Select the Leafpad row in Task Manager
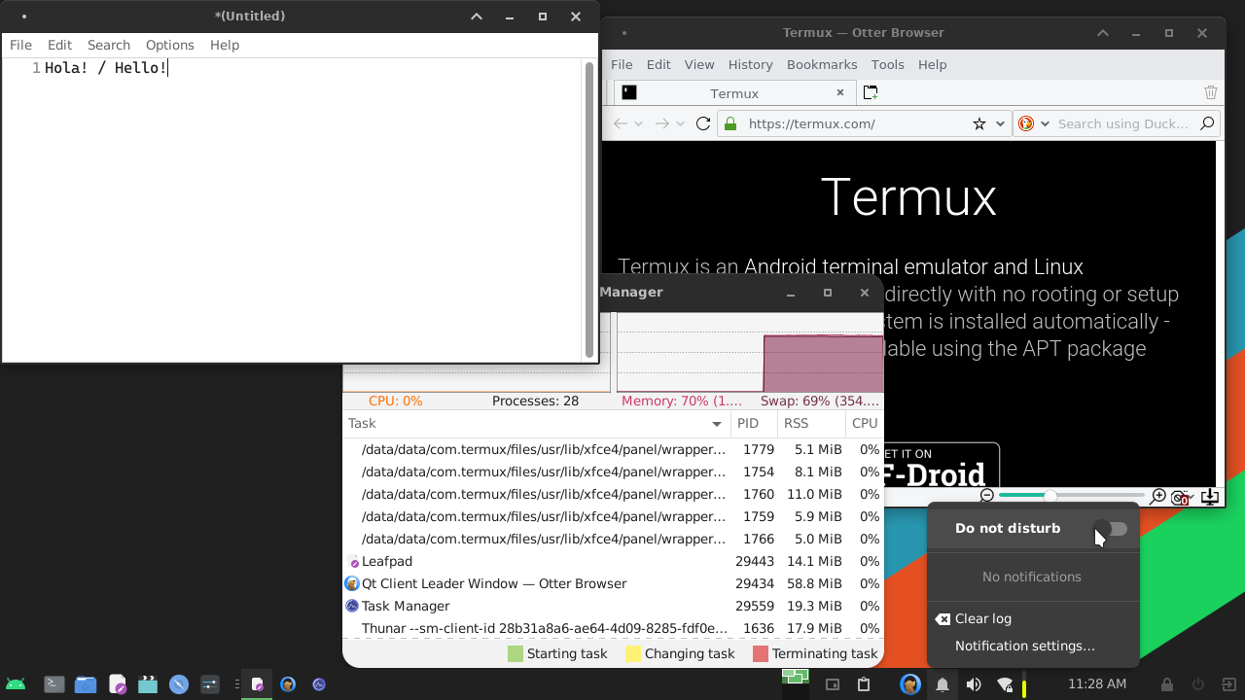 613,561
